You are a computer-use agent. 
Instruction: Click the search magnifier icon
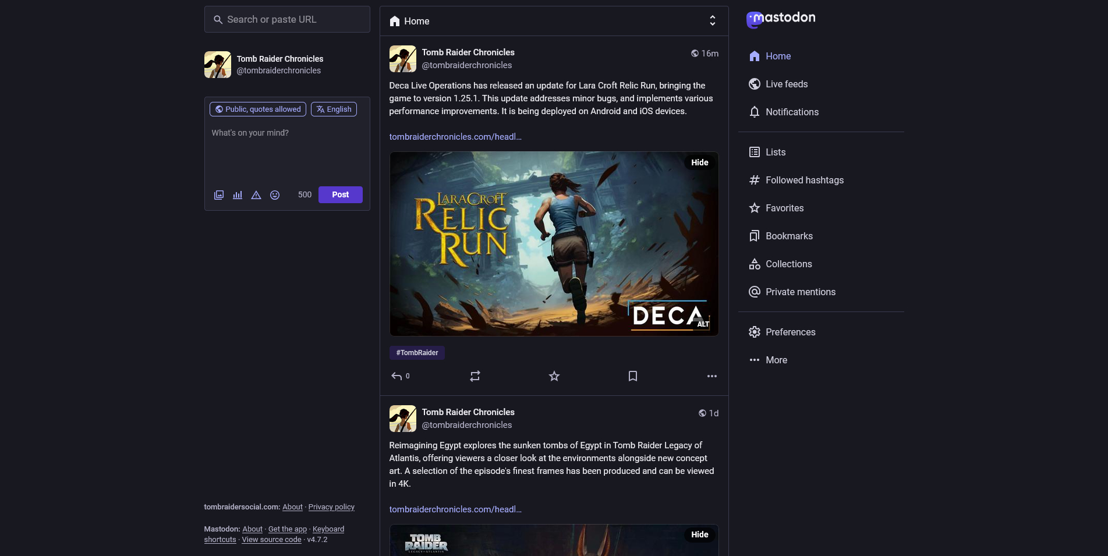tap(218, 20)
